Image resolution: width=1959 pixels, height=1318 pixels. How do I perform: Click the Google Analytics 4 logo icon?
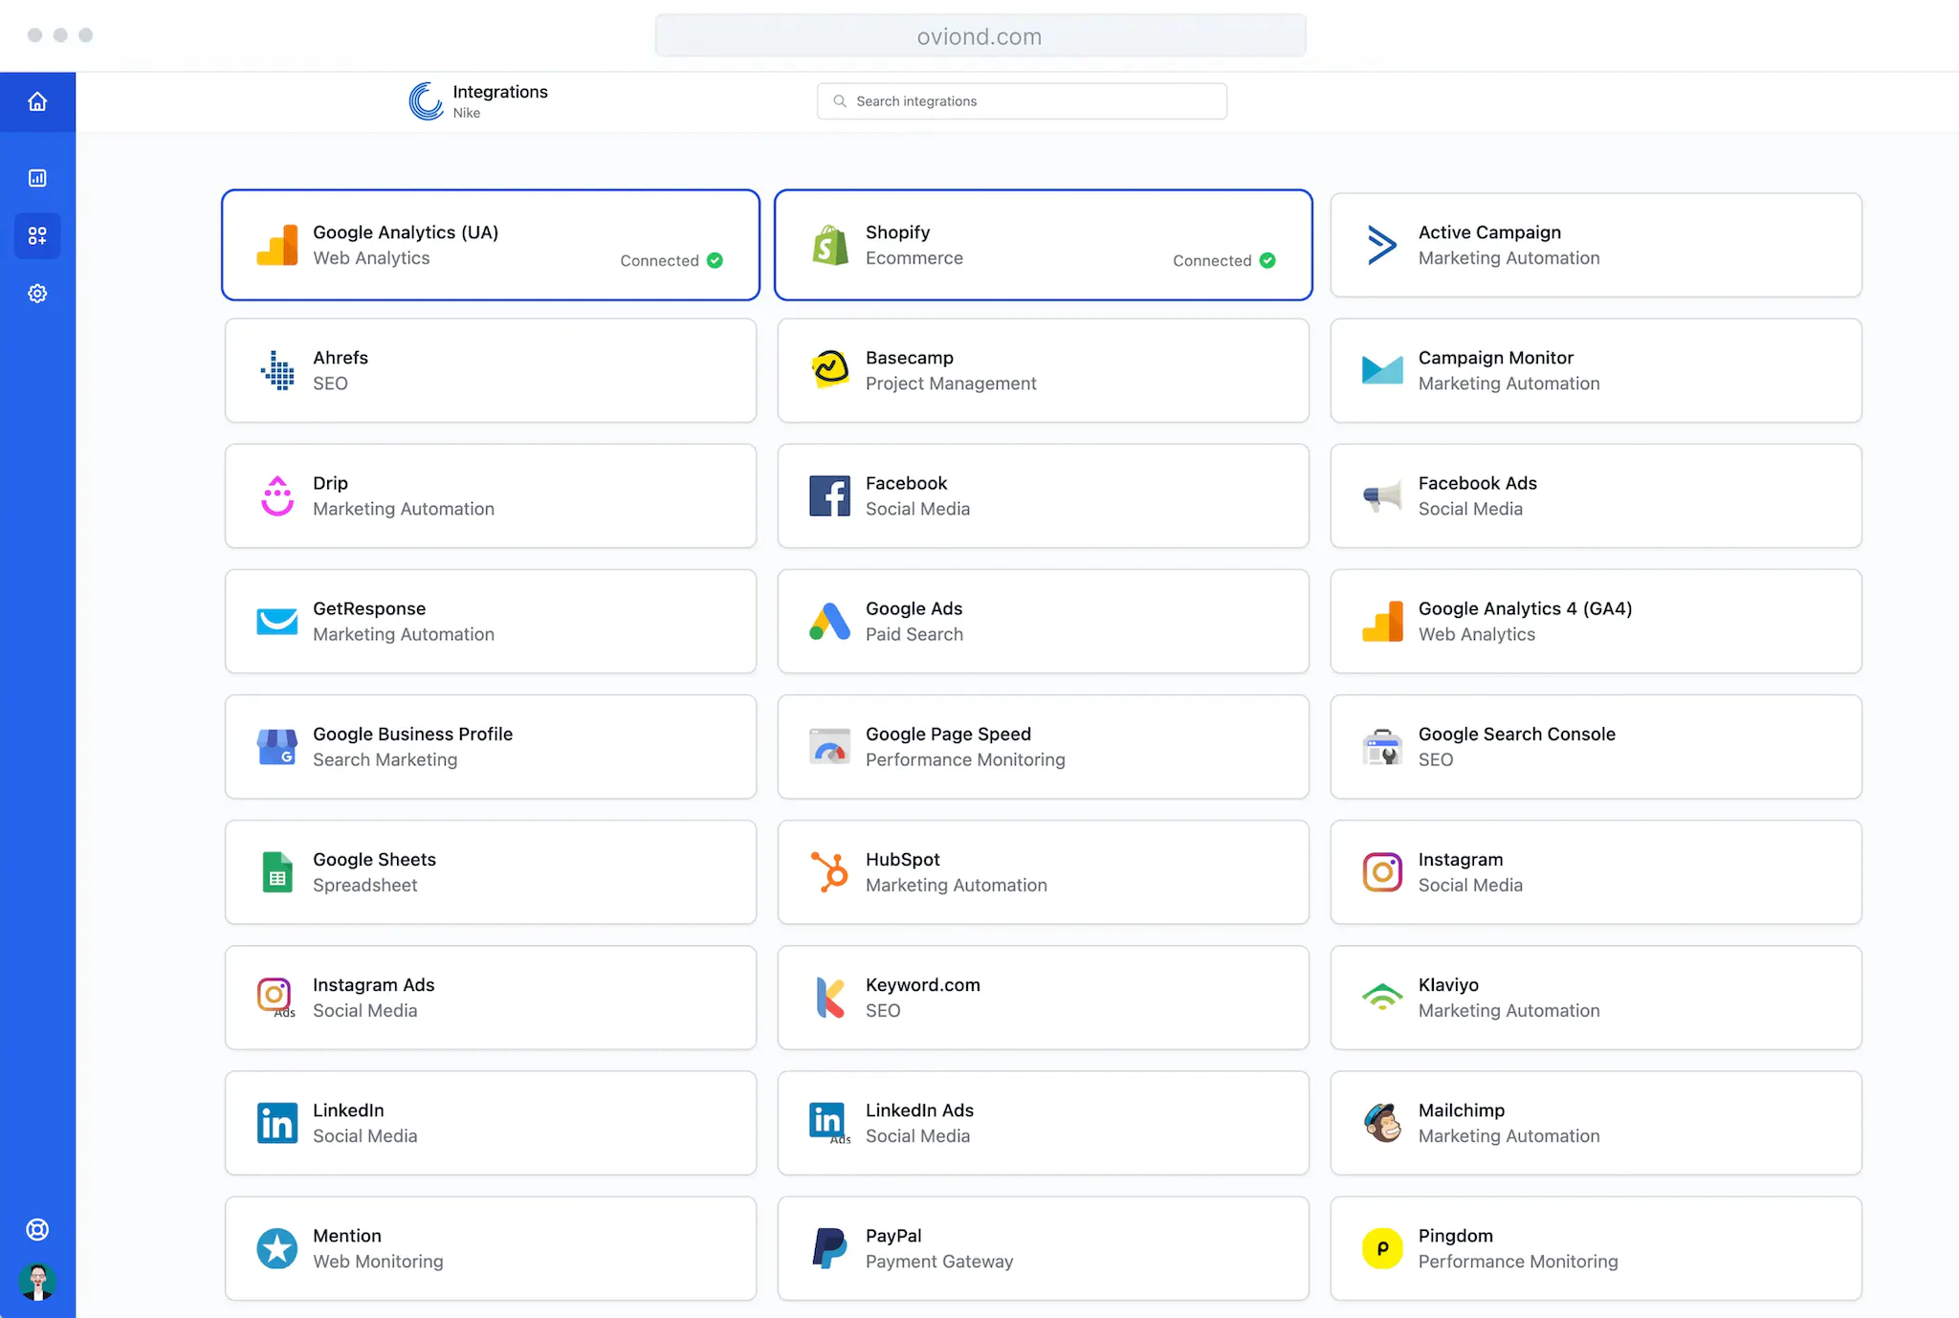pyautogui.click(x=1382, y=622)
